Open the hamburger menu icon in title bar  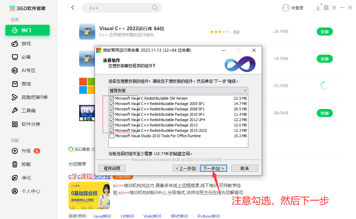tap(334, 8)
